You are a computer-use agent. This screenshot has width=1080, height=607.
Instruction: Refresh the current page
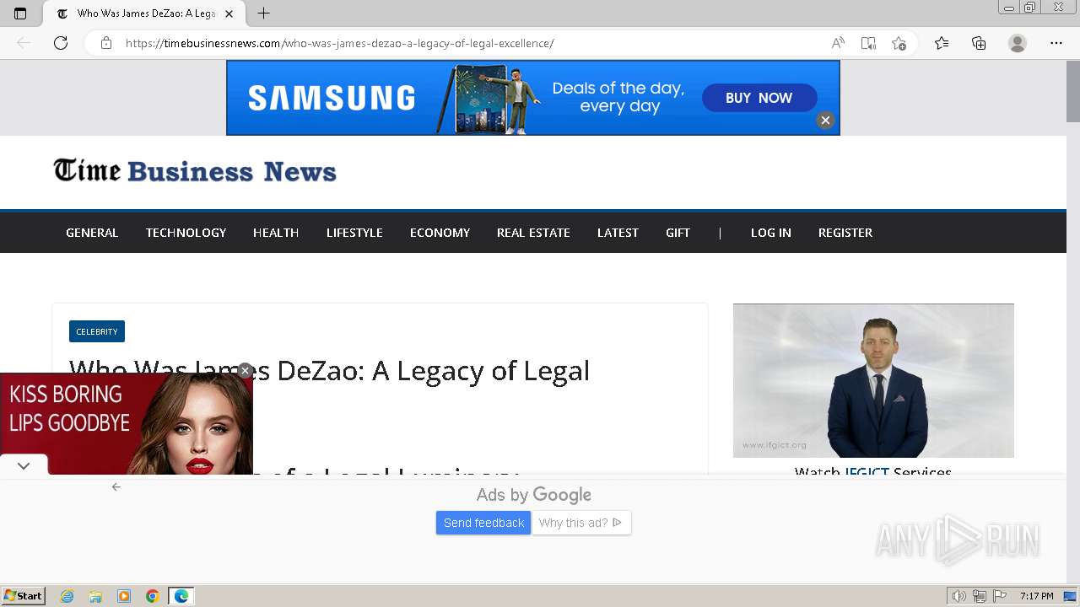coord(61,43)
